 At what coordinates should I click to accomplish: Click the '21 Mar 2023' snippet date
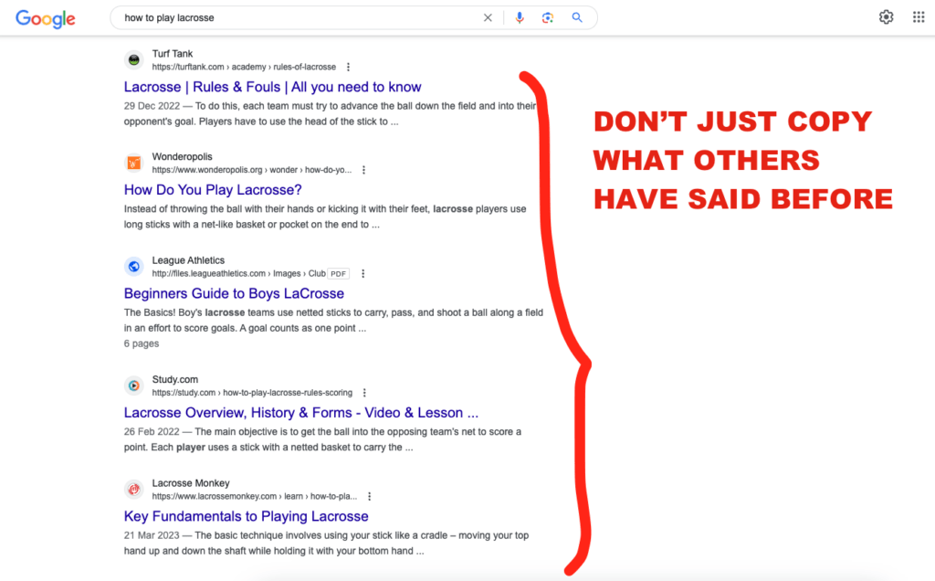(152, 535)
